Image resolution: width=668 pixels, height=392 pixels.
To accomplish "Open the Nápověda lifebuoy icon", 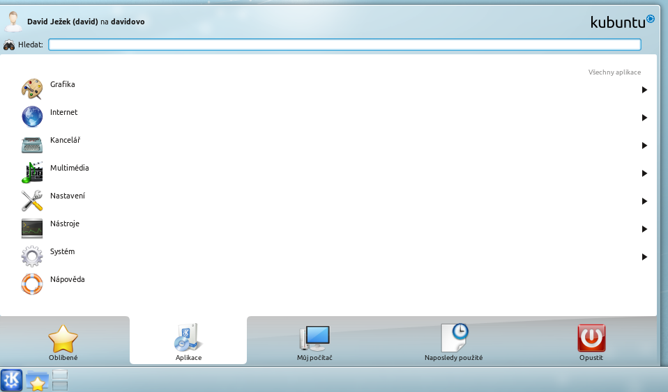I will pos(32,284).
